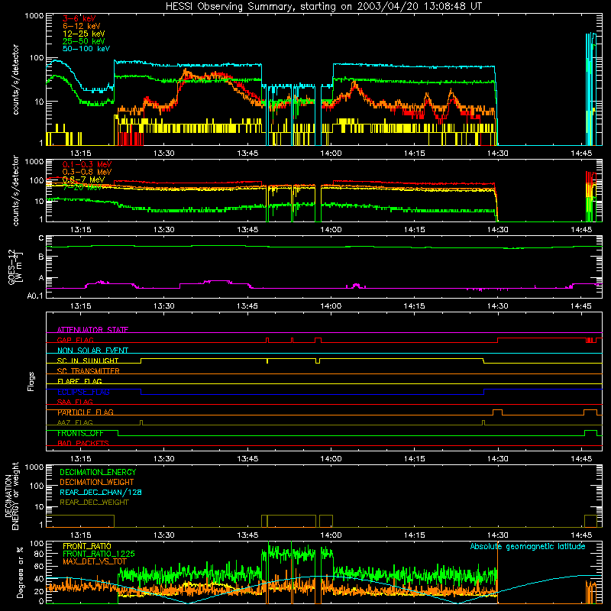611x611 pixels.
Task: Select the REAR_DEC_CHAN/128 legend label
Action: pyautogui.click(x=101, y=492)
